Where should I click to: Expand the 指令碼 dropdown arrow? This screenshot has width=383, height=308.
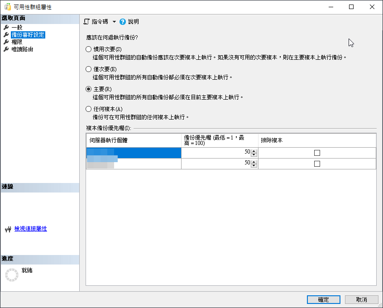[x=114, y=22]
